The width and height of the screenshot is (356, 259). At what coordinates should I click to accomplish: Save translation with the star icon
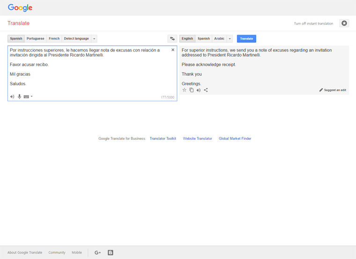(x=185, y=90)
